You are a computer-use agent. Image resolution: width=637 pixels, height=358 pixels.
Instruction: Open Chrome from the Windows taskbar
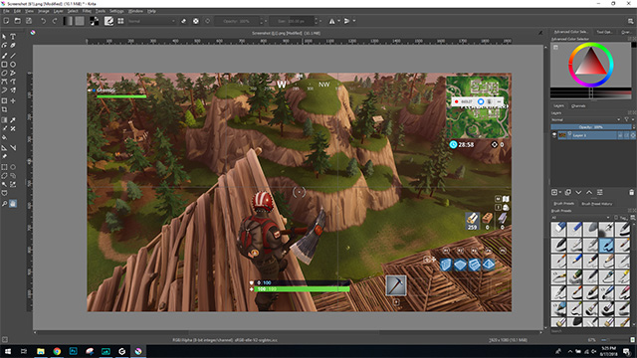pos(57,351)
